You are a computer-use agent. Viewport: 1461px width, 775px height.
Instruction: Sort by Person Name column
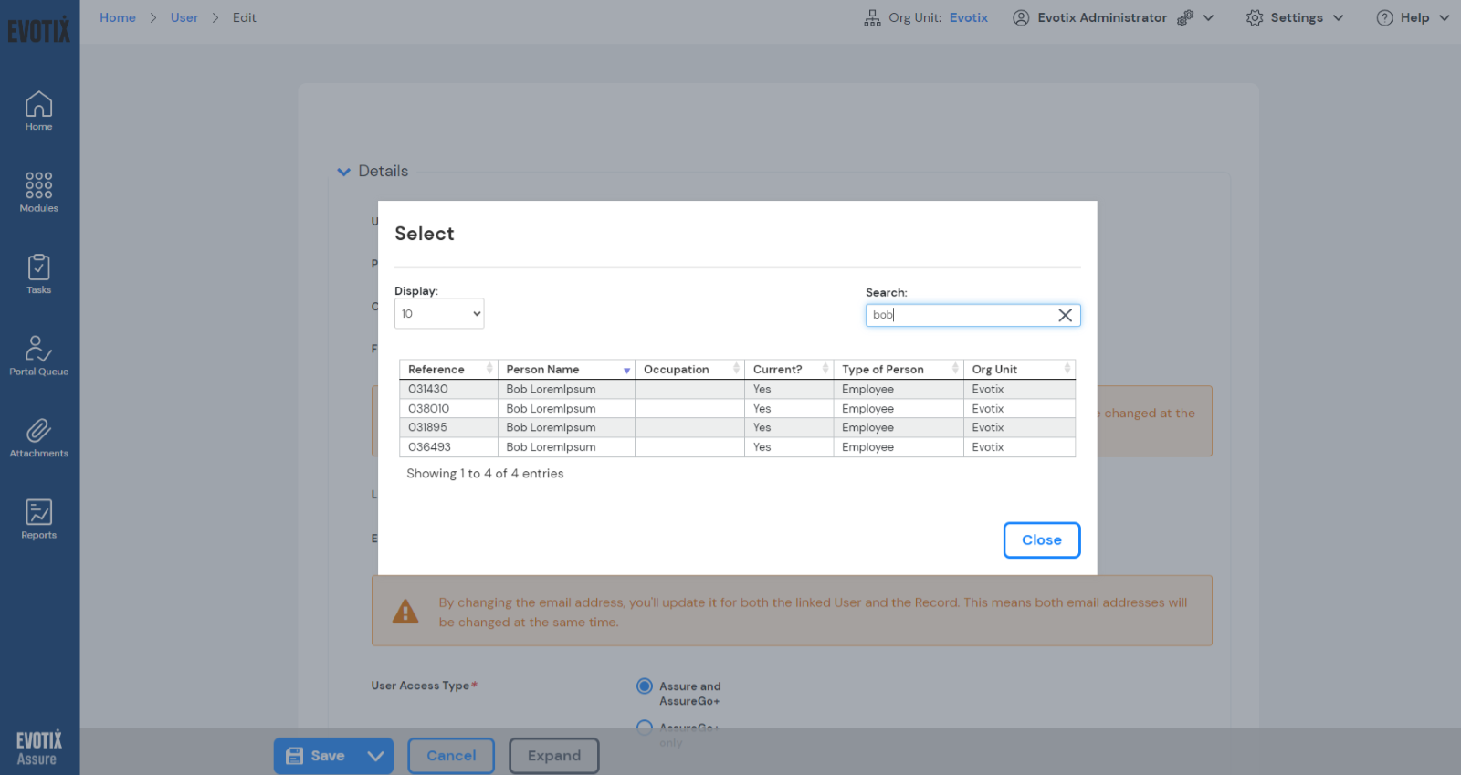[566, 370]
